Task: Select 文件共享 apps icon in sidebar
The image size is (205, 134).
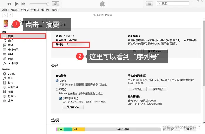Action: coord(5,63)
